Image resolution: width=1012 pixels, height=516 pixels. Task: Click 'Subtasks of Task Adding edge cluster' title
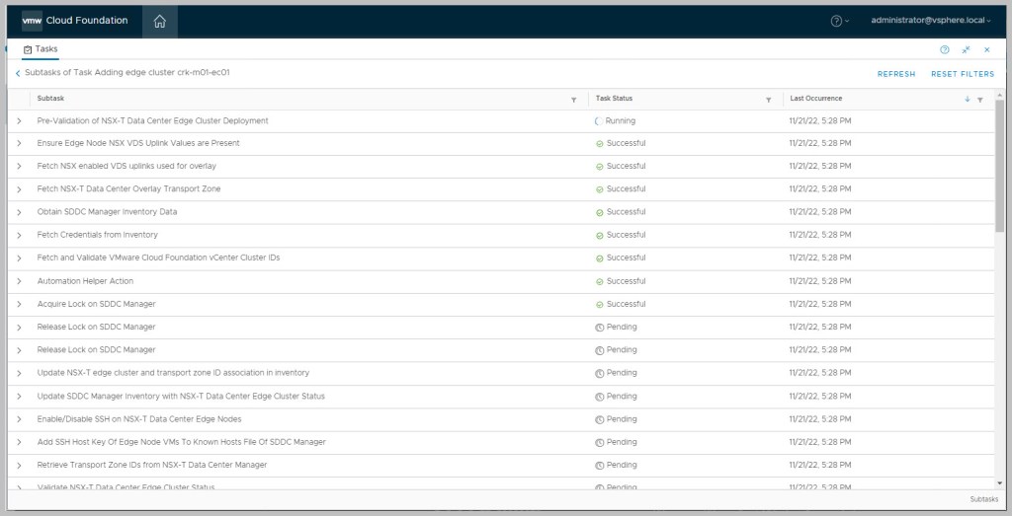(127, 73)
